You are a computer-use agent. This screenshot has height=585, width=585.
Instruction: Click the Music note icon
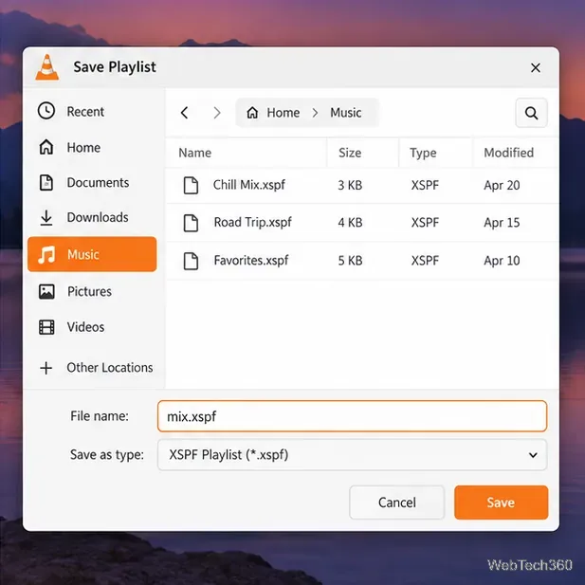[46, 254]
